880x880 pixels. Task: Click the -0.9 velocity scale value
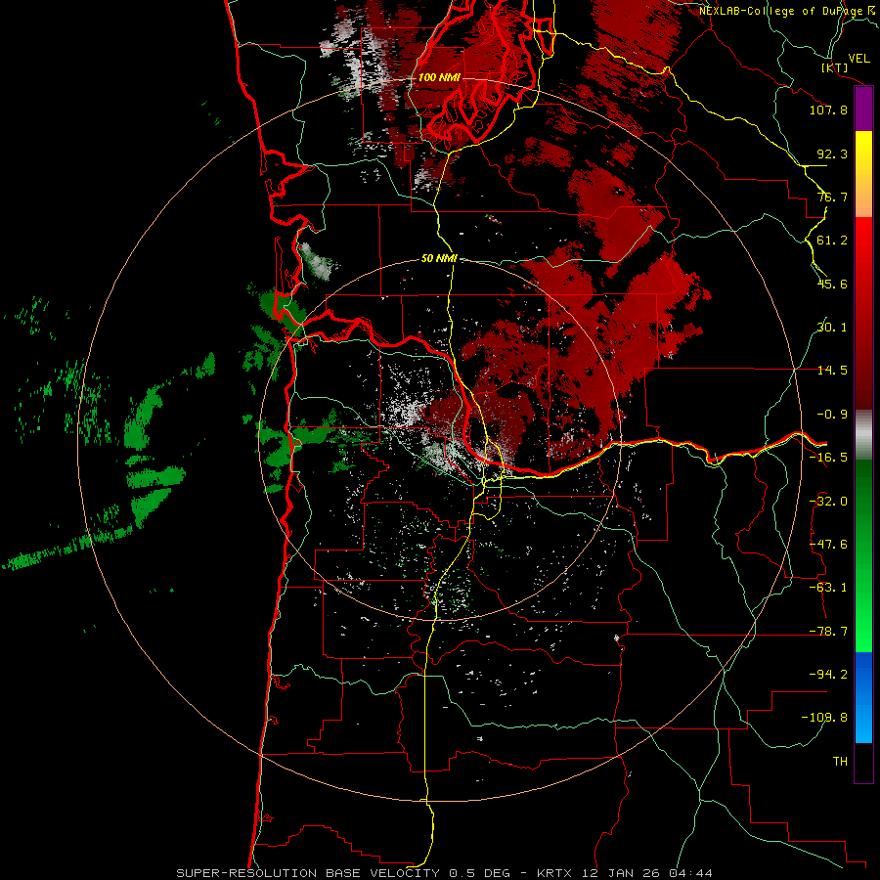(832, 415)
